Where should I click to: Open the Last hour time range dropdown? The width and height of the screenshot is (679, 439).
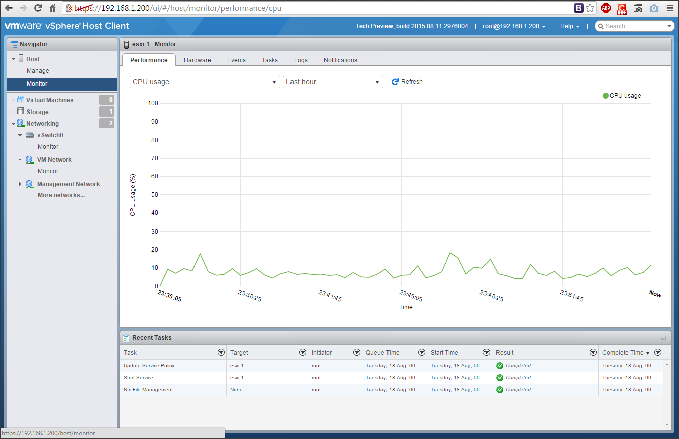click(x=333, y=82)
